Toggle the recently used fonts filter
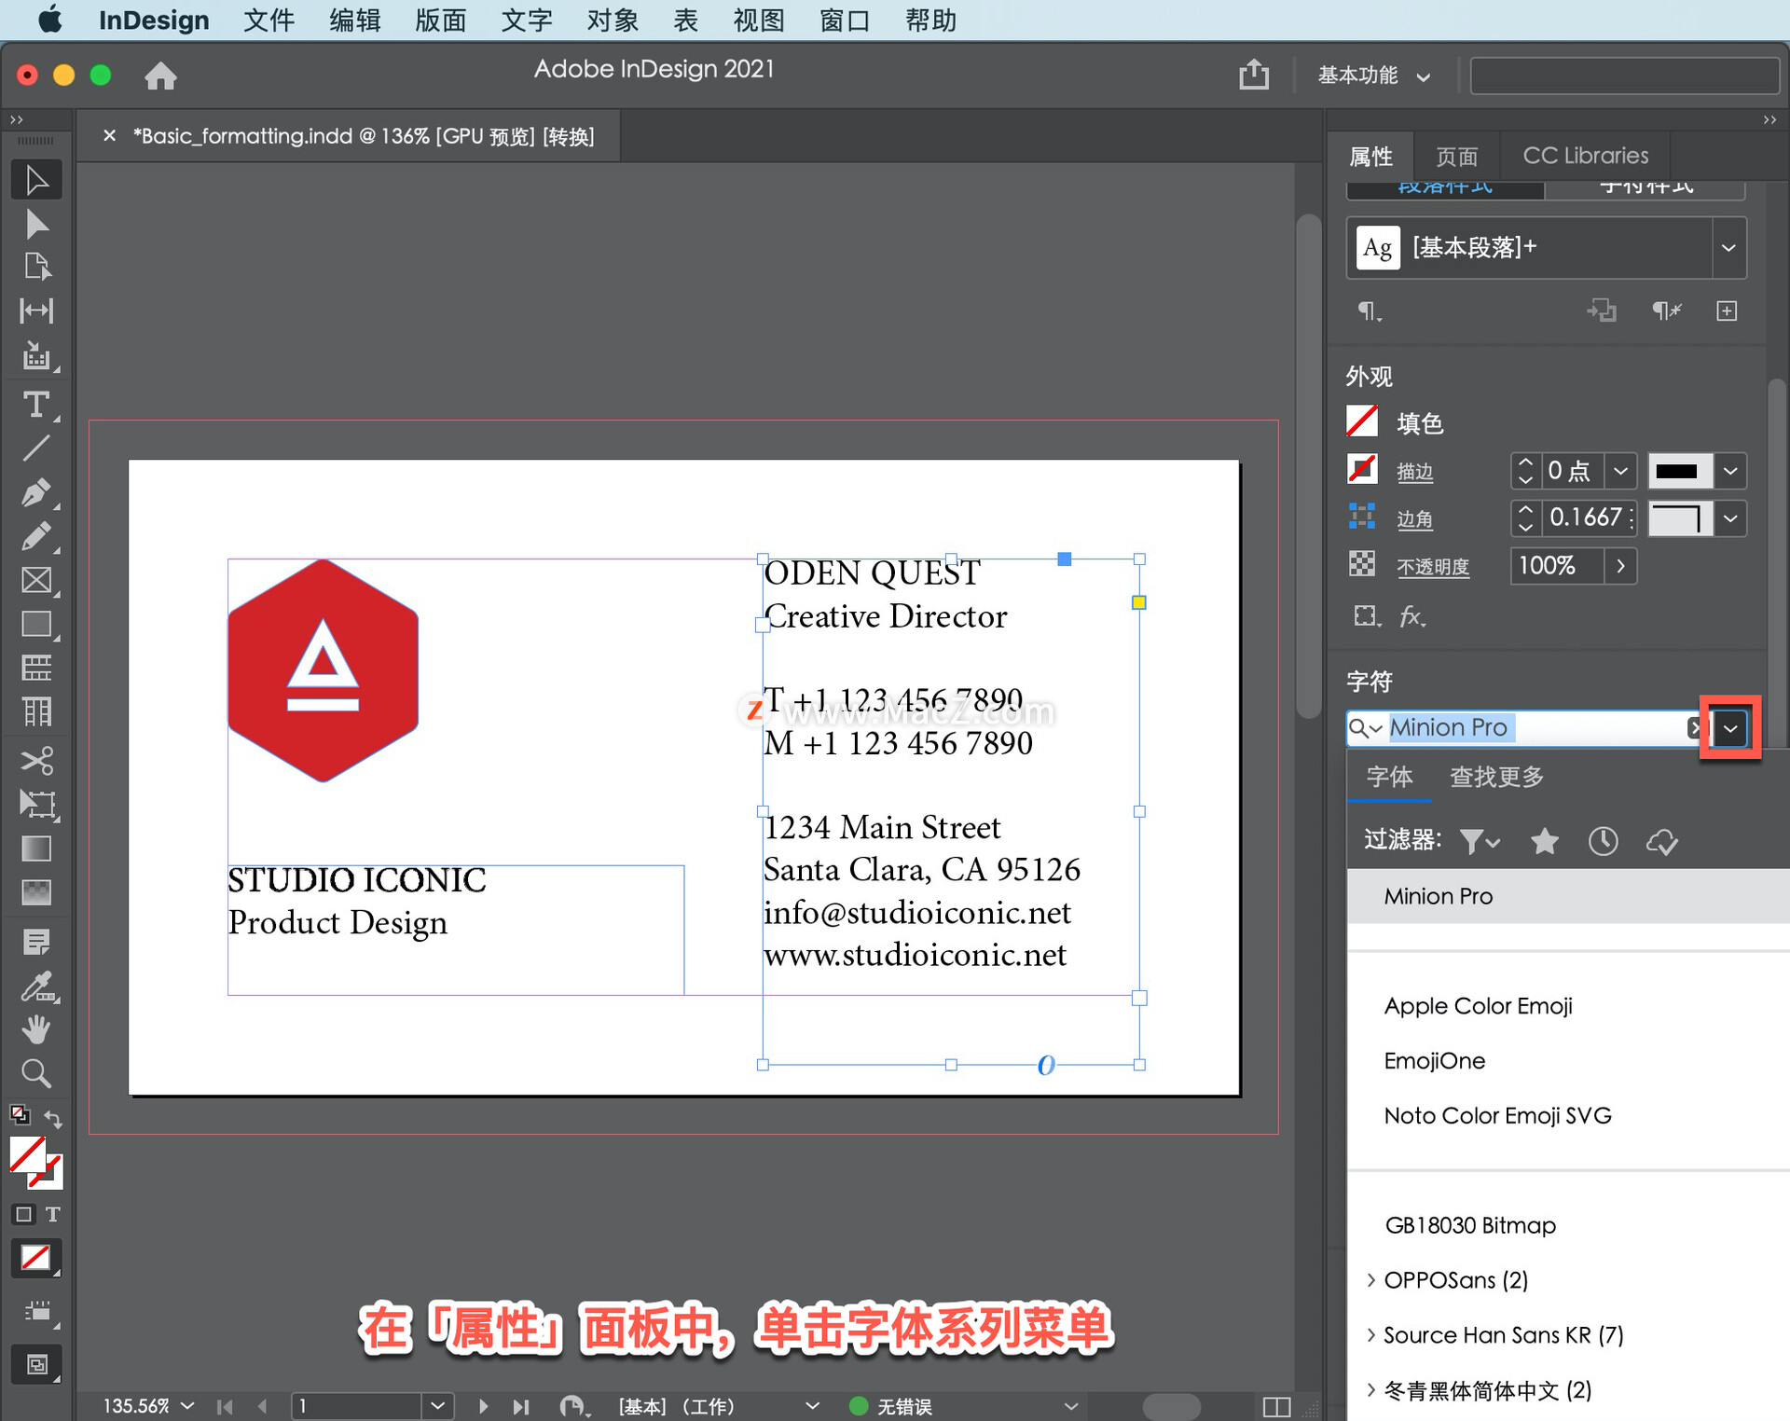This screenshot has width=1790, height=1421. tap(1603, 841)
